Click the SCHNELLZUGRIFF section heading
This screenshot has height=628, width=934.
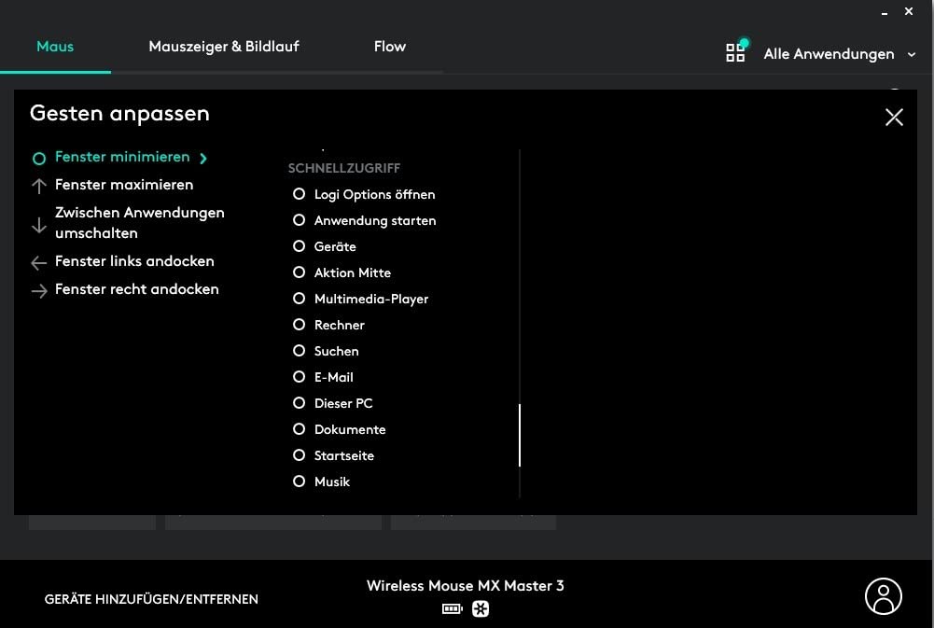tap(343, 168)
